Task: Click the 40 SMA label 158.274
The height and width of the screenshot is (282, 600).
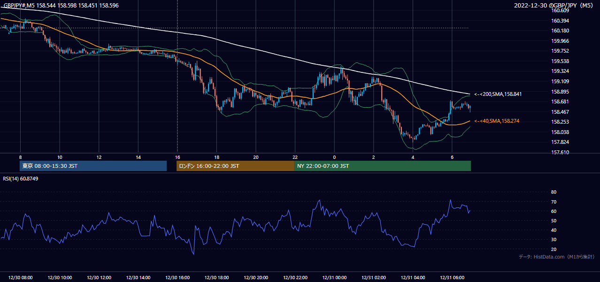Action: (x=496, y=121)
